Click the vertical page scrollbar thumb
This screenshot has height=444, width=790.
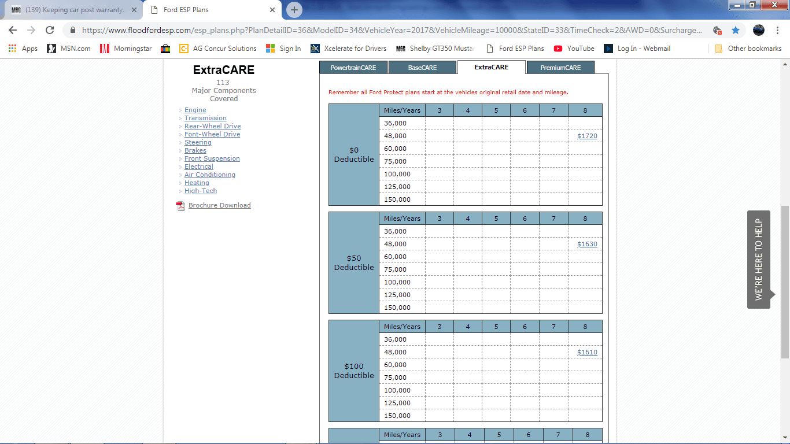[x=785, y=282]
